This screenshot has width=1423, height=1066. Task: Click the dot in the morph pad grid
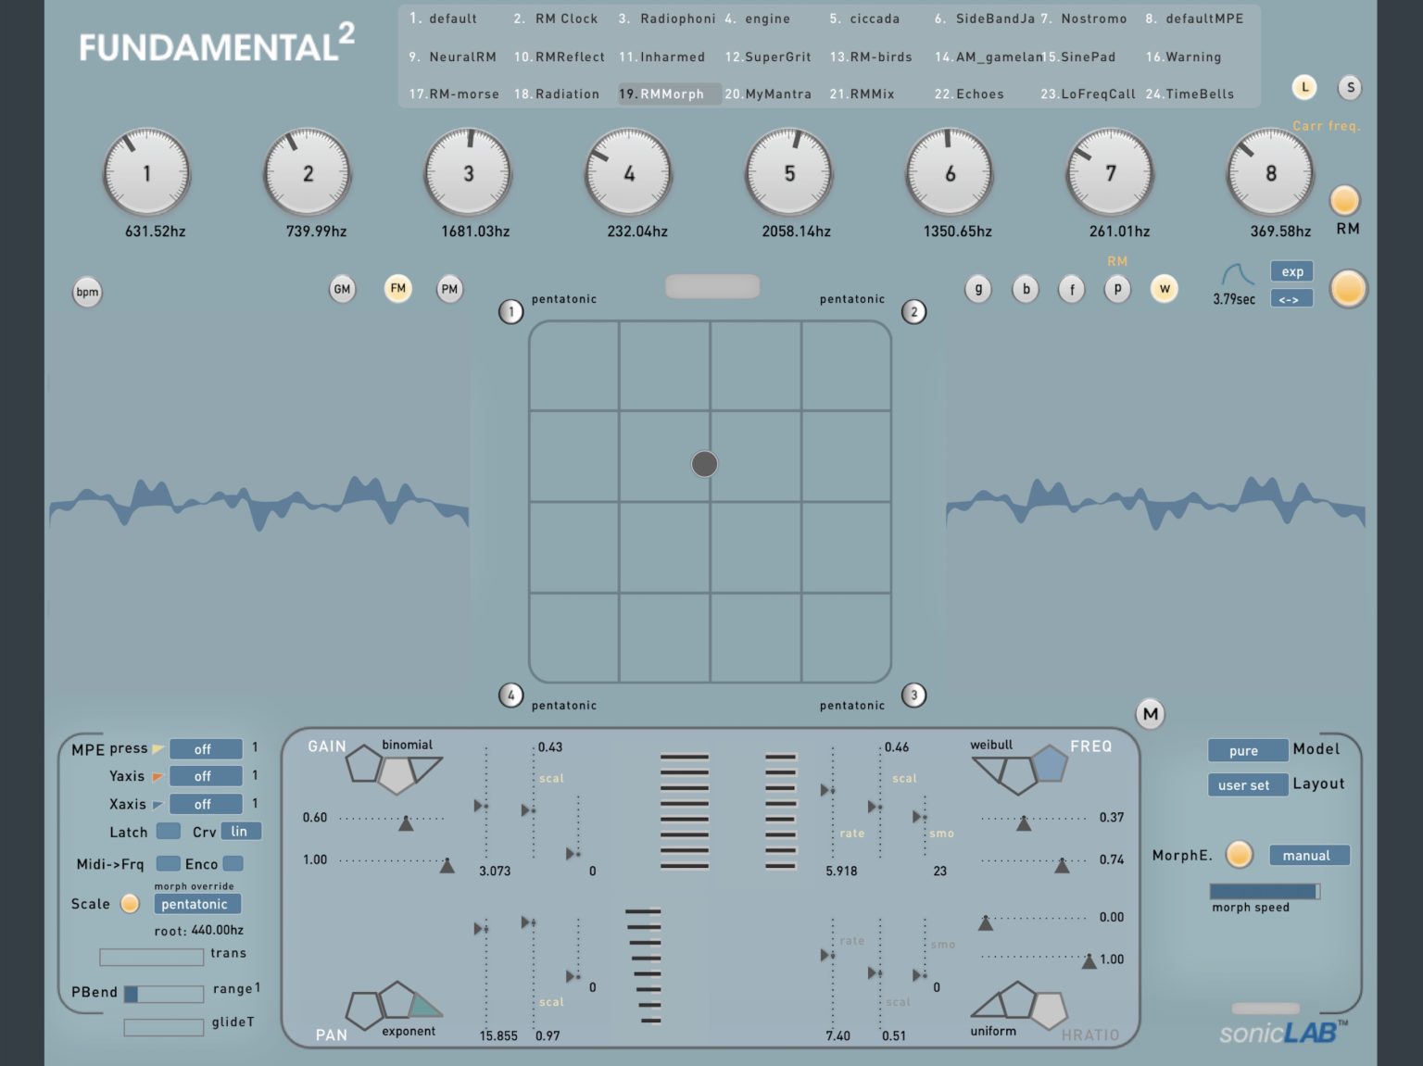[x=704, y=463]
